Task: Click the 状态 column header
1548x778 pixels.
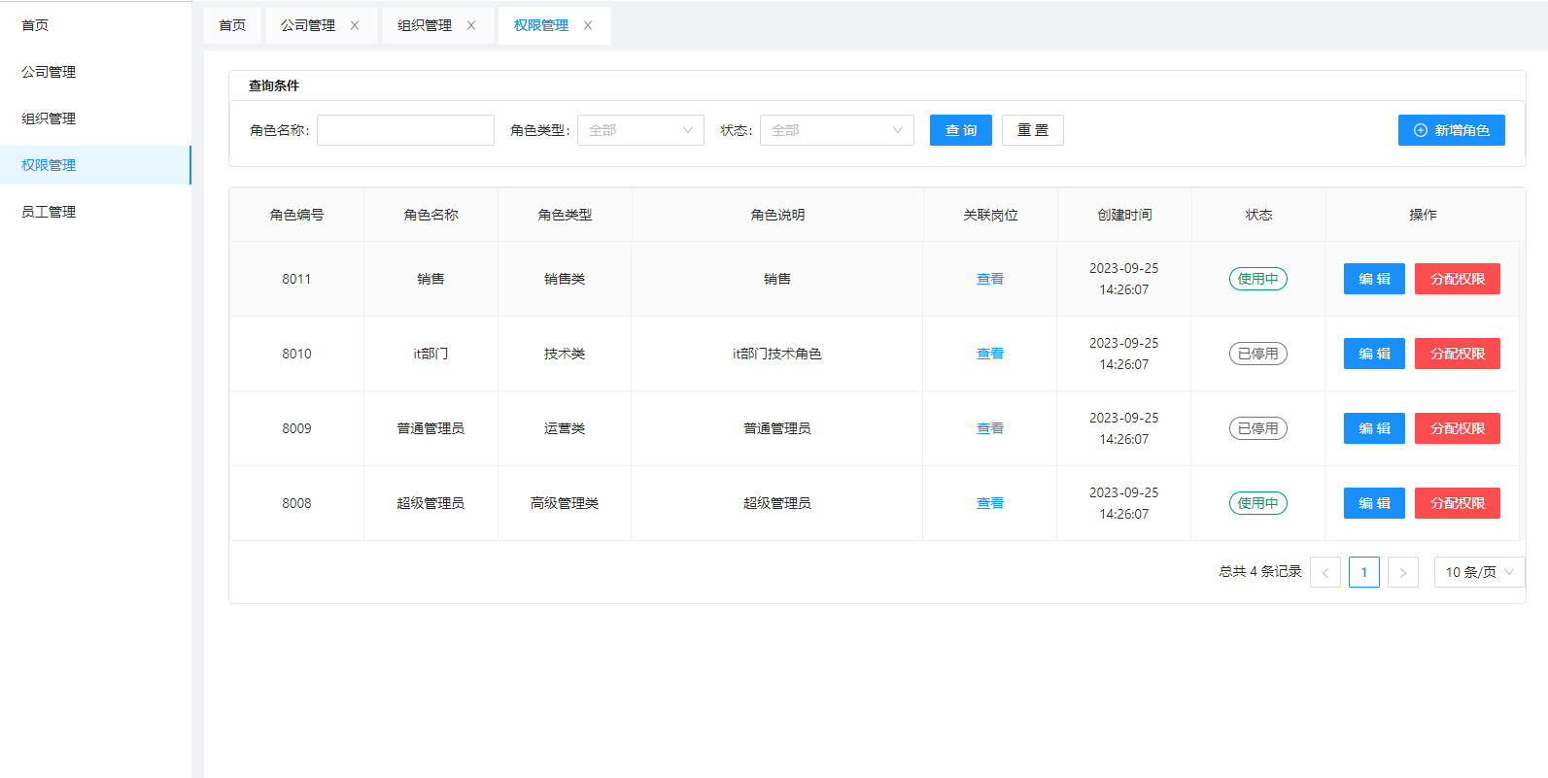Action: tap(1259, 215)
